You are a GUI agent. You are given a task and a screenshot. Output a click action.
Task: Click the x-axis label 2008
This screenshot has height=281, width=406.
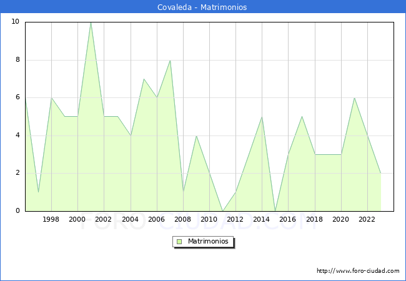[x=183, y=219]
